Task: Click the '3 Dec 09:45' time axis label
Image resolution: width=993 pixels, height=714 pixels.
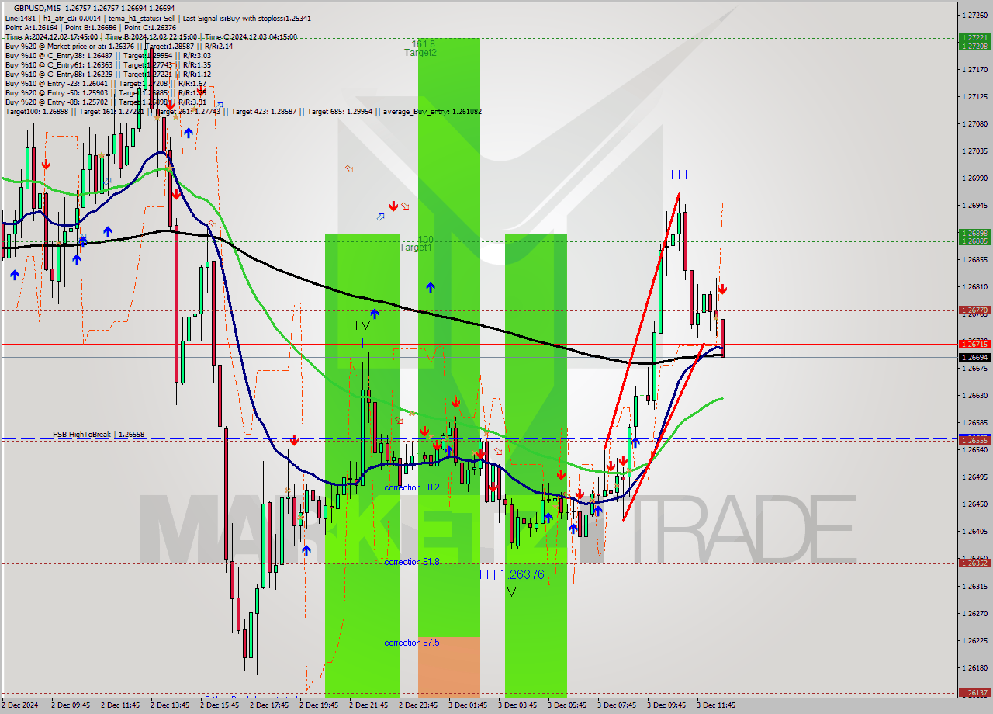Action: tap(666, 705)
